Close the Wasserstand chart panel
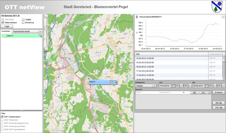The image size is (226, 133). [x=223, y=16]
